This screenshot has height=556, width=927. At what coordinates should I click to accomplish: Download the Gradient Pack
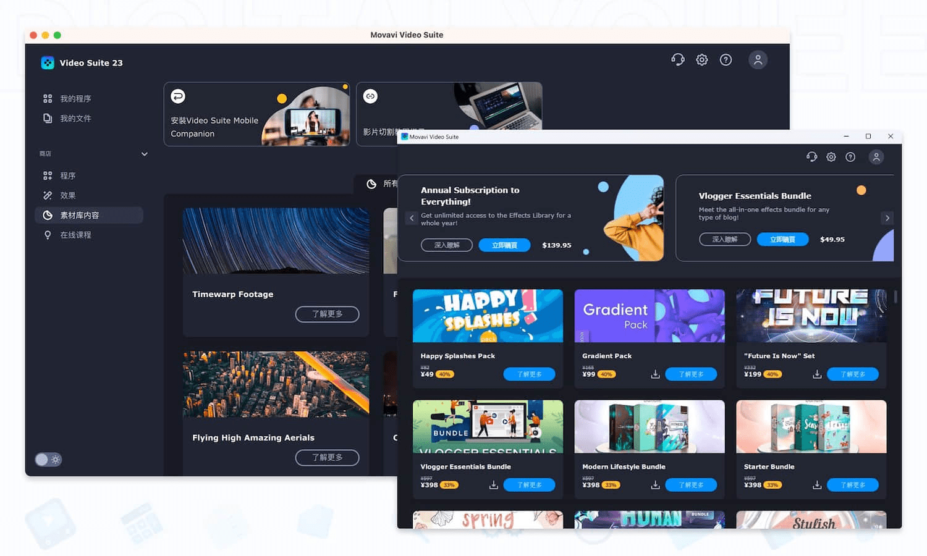click(655, 374)
